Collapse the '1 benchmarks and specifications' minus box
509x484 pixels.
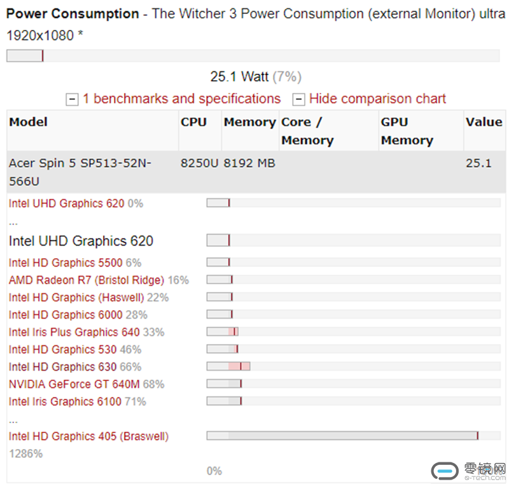click(x=72, y=99)
